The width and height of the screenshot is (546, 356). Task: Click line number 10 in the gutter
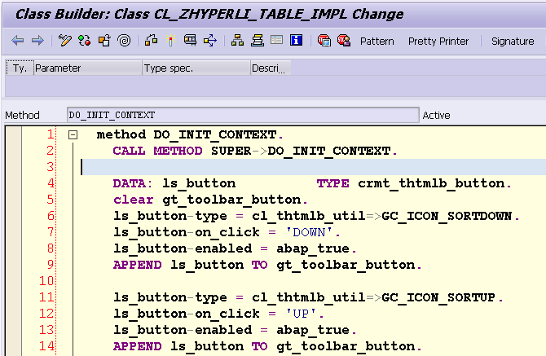tap(46, 281)
